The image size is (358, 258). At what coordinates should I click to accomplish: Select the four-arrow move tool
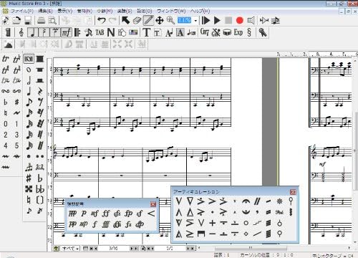click(159, 21)
